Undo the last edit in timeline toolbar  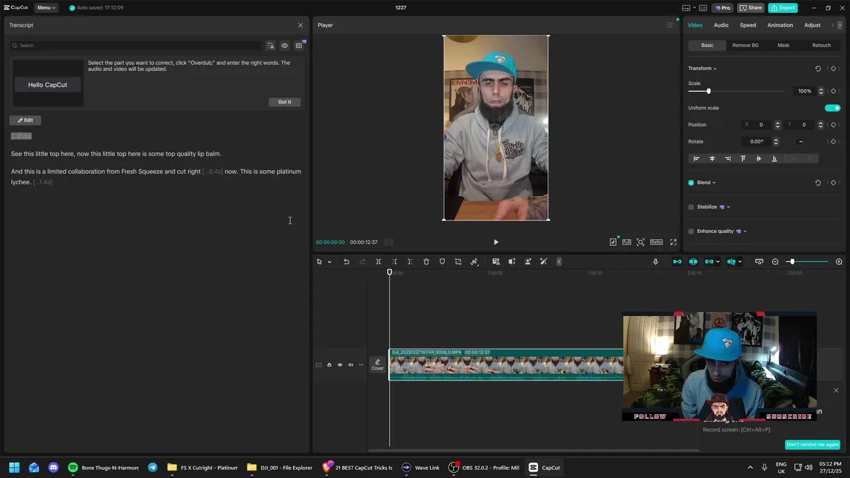pyautogui.click(x=346, y=262)
